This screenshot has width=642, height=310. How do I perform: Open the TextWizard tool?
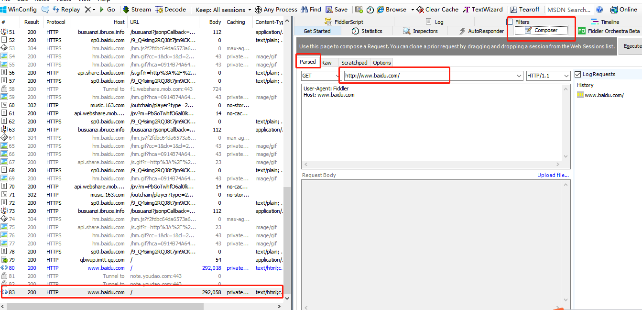pyautogui.click(x=483, y=10)
